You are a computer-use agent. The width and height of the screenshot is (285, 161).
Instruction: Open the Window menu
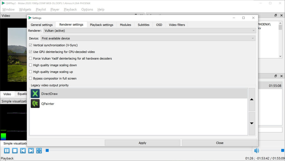[8, 9]
